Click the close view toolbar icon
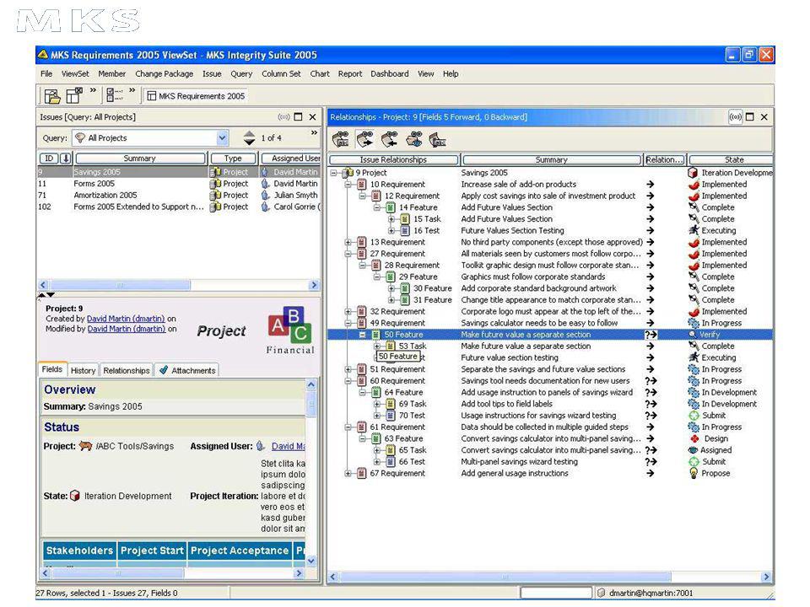This screenshot has height=607, width=810. pyautogui.click(x=74, y=95)
